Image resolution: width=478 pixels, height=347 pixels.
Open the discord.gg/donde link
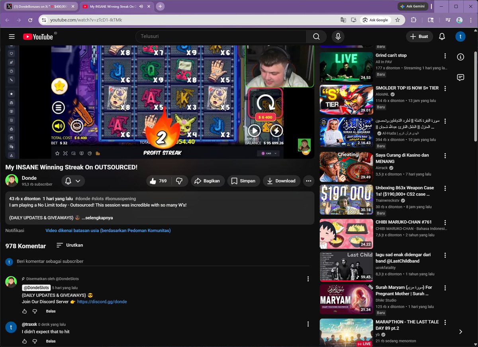(102, 302)
